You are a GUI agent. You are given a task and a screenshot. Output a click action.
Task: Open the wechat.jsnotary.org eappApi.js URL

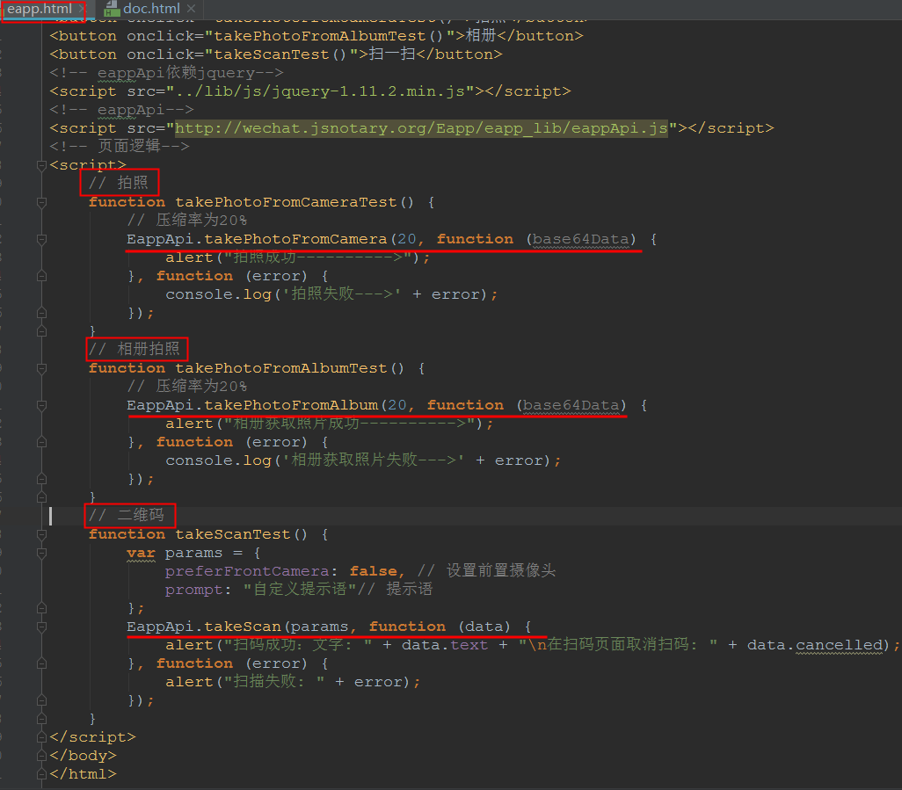coord(421,128)
